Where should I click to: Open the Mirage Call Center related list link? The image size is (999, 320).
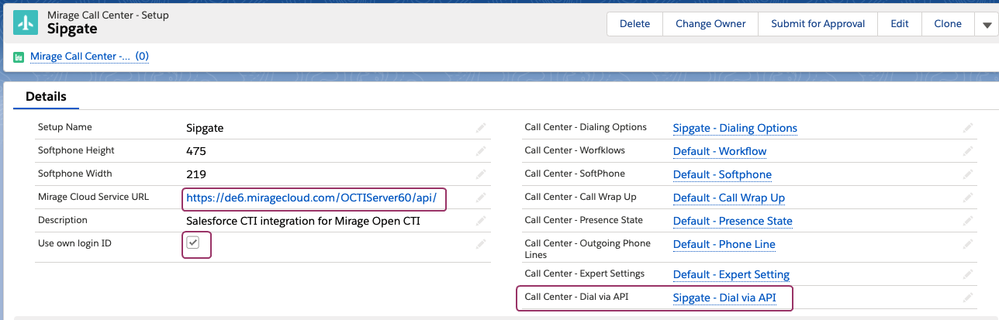coord(89,57)
